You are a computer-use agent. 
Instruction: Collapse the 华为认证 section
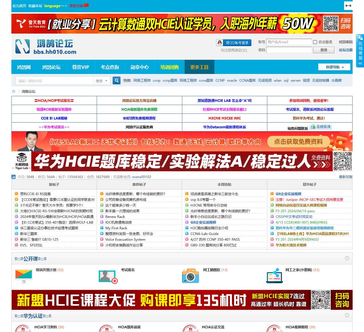(x=347, y=315)
